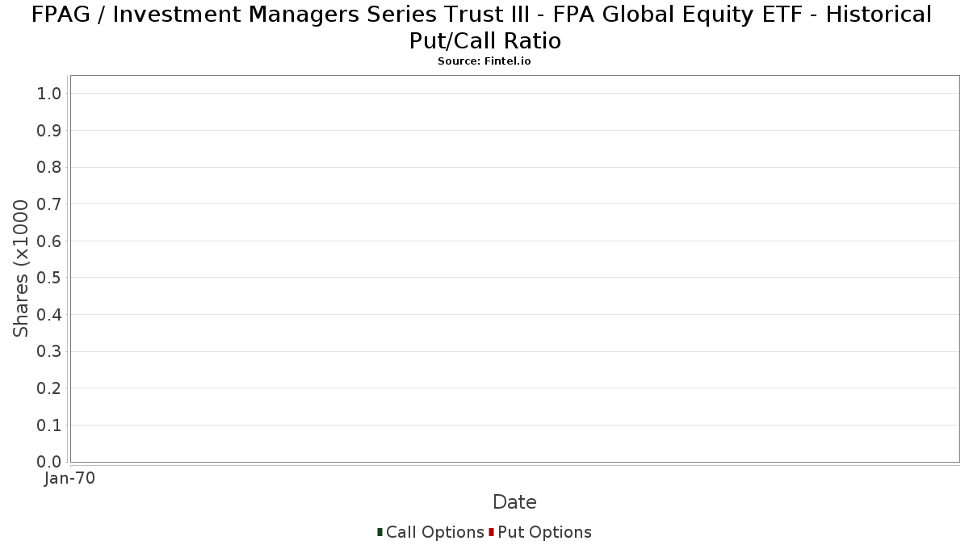
Task: Click the 0.3 y-axis tick label
Action: point(49,351)
